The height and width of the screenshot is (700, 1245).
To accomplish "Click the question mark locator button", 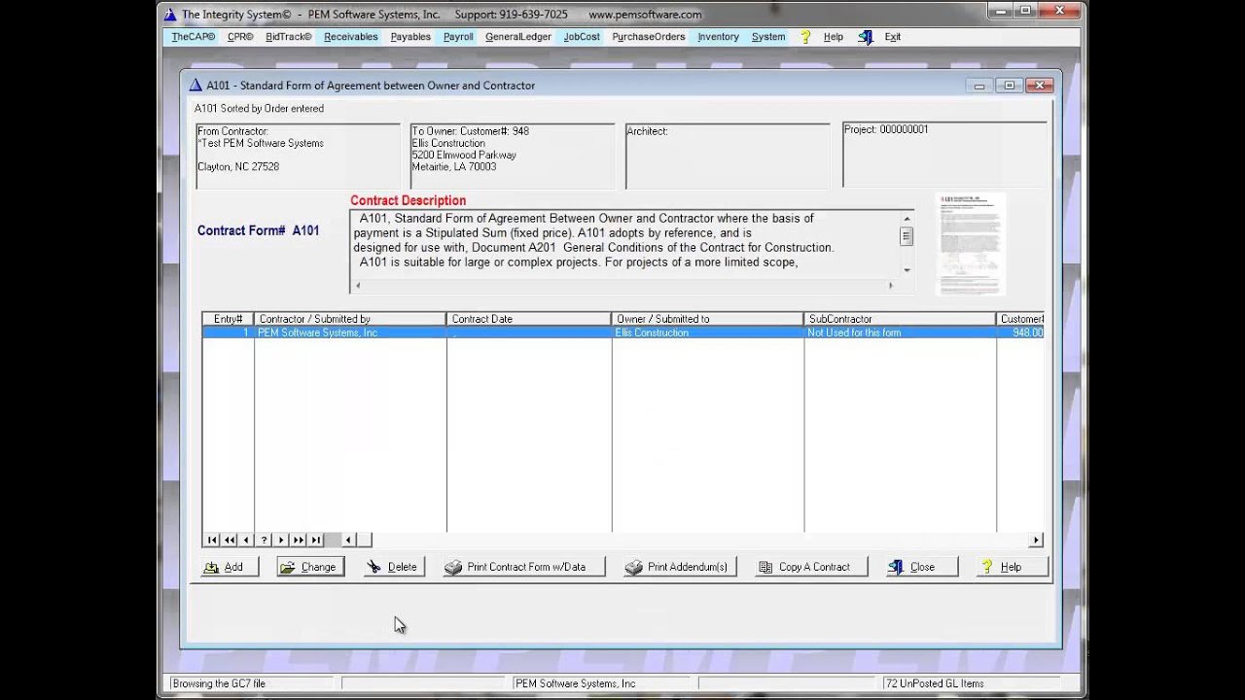I will point(264,541).
